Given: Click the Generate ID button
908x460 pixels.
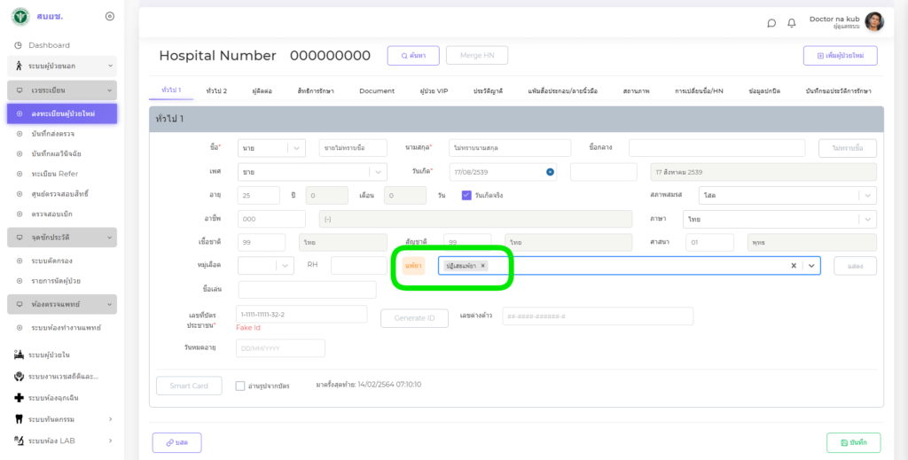Looking at the screenshot, I should click(x=414, y=317).
